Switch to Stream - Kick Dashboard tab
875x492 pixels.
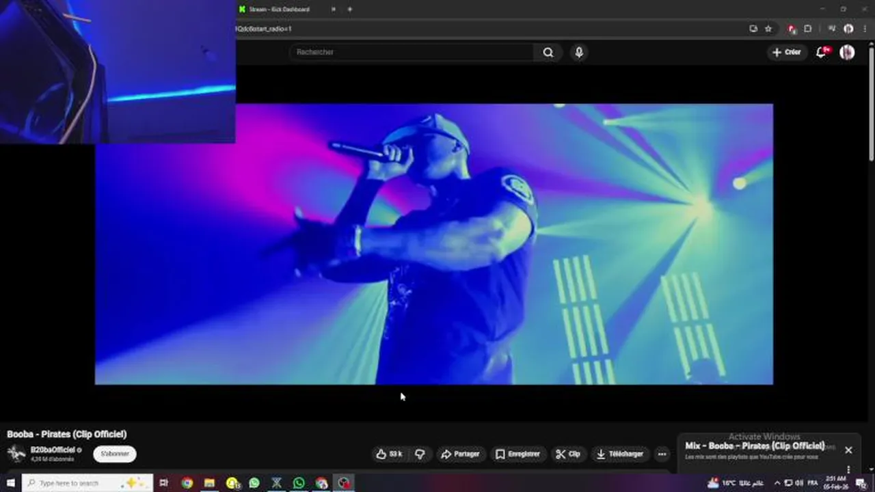tap(286, 10)
